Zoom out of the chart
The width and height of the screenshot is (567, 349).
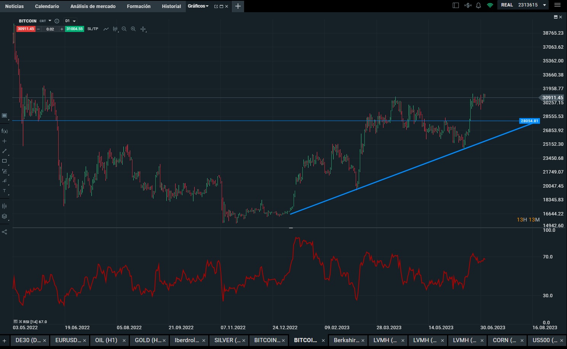coord(124,29)
